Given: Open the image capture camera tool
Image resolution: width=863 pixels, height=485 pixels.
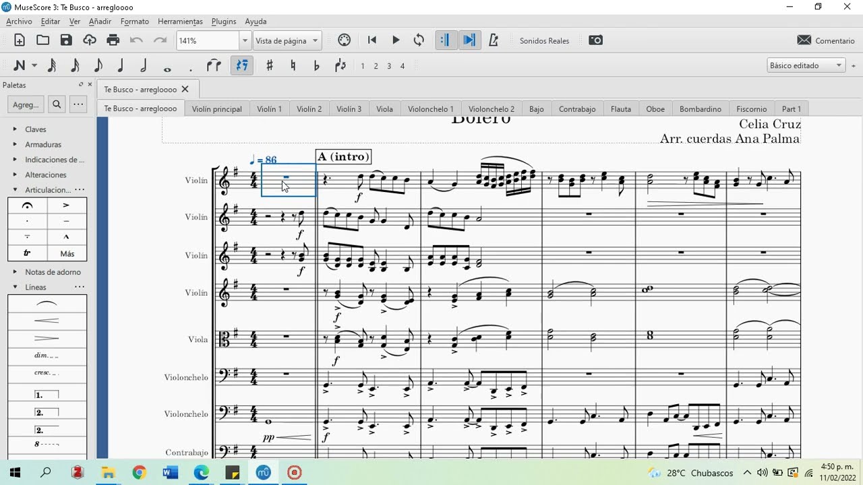Looking at the screenshot, I should 596,40.
